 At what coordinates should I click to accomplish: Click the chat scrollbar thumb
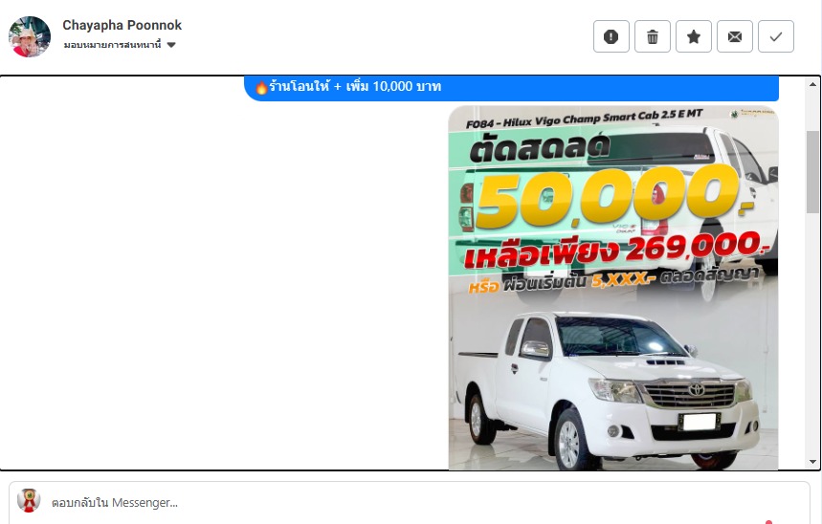point(812,172)
